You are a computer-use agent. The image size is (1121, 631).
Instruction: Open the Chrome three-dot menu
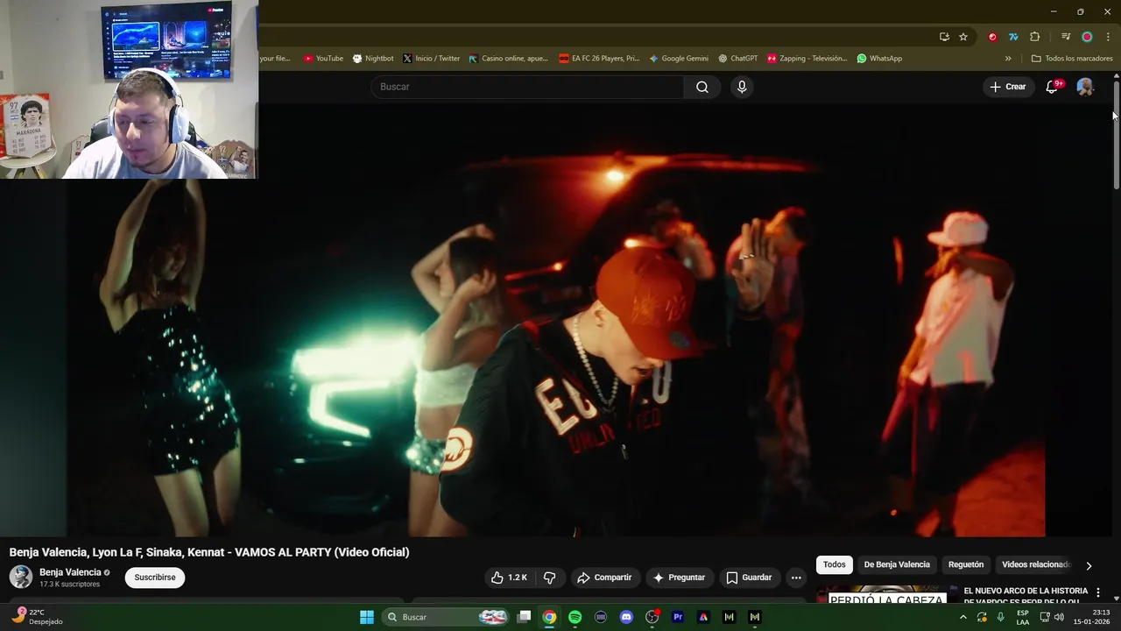coord(1108,37)
